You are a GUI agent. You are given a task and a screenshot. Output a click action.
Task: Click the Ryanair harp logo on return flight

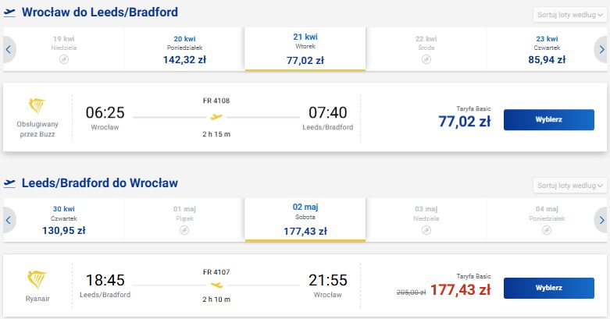37,279
